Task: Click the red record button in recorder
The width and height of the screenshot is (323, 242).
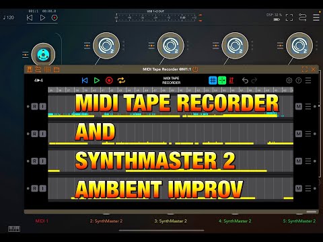Action: click(x=109, y=81)
